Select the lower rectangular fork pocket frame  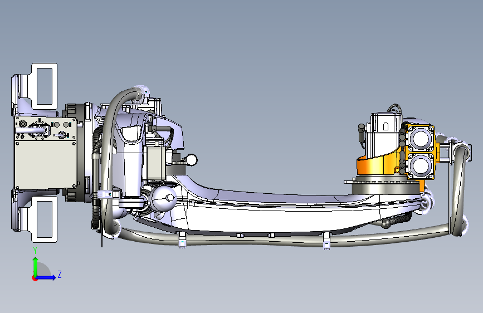coord(45,219)
